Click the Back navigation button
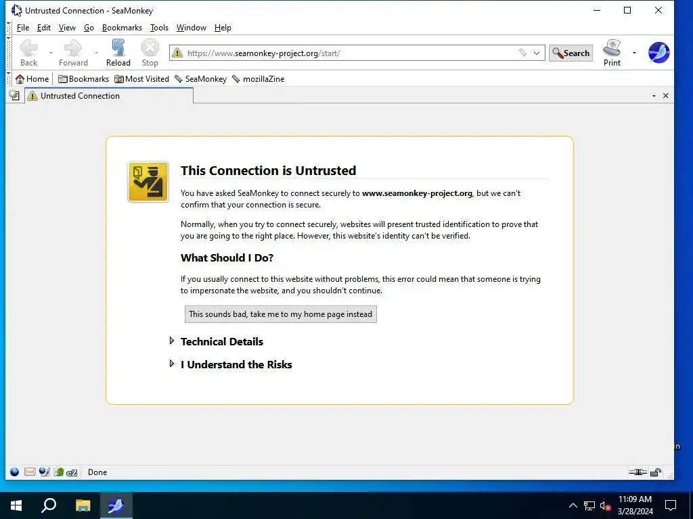 tap(28, 53)
